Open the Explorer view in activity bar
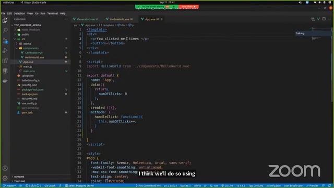Image resolution: width=334 pixels, height=188 pixels. [x=5, y=20]
